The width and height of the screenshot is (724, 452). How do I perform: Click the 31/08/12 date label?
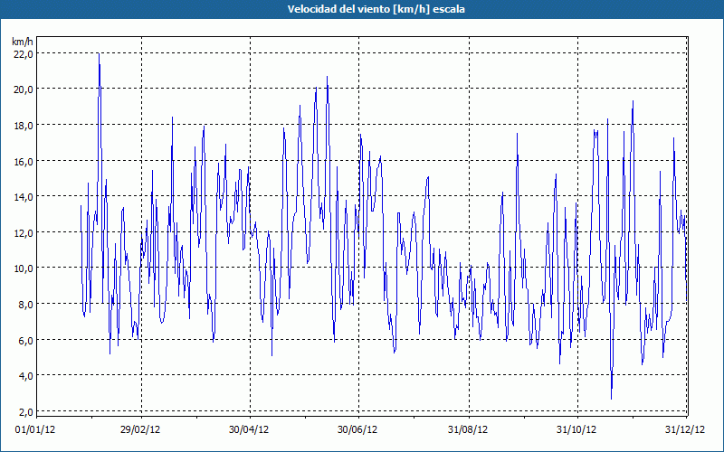[x=468, y=429]
